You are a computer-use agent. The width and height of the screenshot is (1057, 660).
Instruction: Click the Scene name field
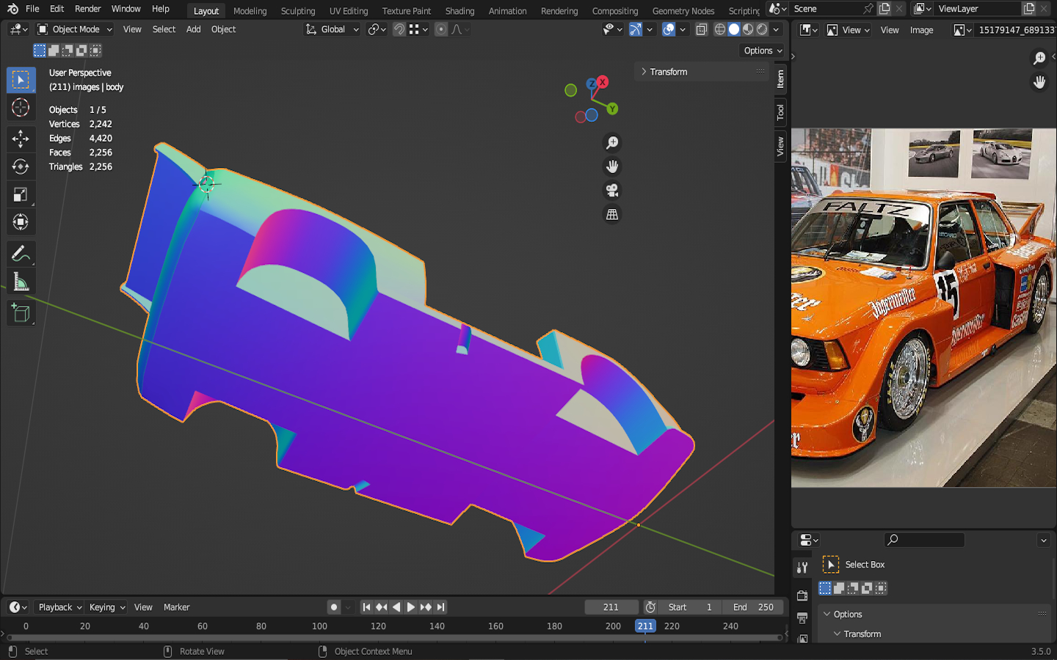point(826,9)
